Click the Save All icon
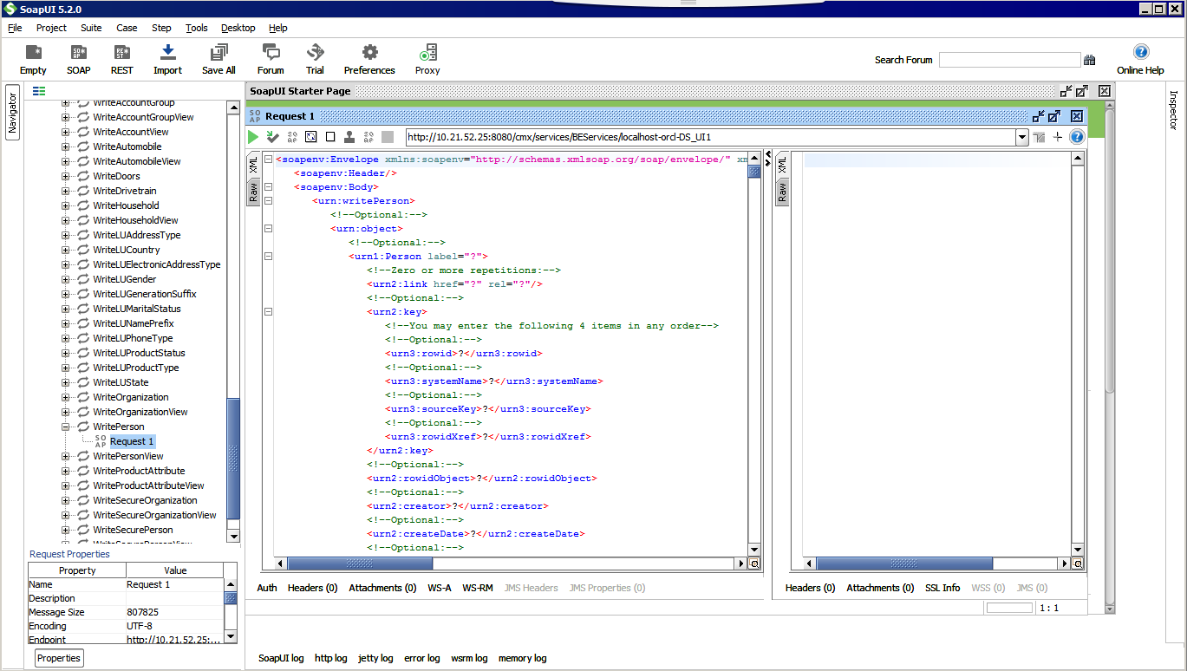 coord(218,59)
